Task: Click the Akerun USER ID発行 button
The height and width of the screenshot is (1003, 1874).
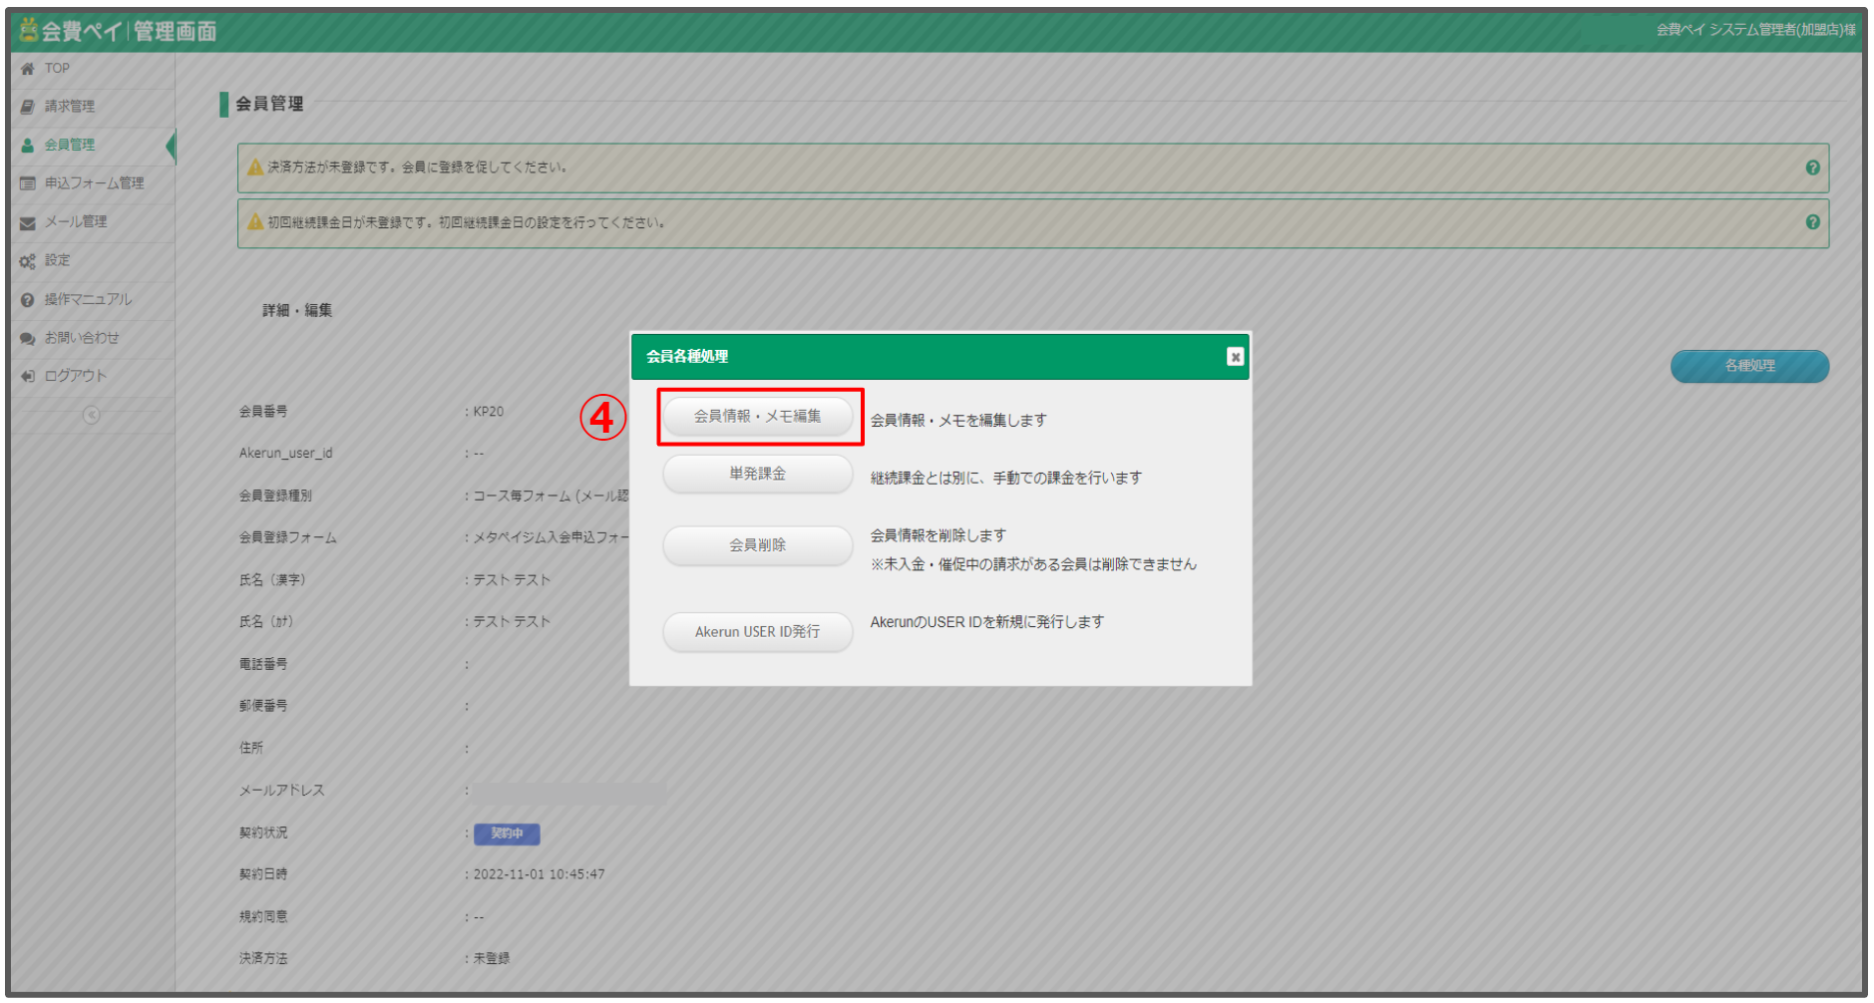Action: [757, 632]
